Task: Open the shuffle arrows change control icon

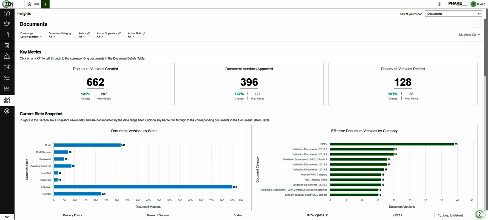Action: tap(7, 67)
